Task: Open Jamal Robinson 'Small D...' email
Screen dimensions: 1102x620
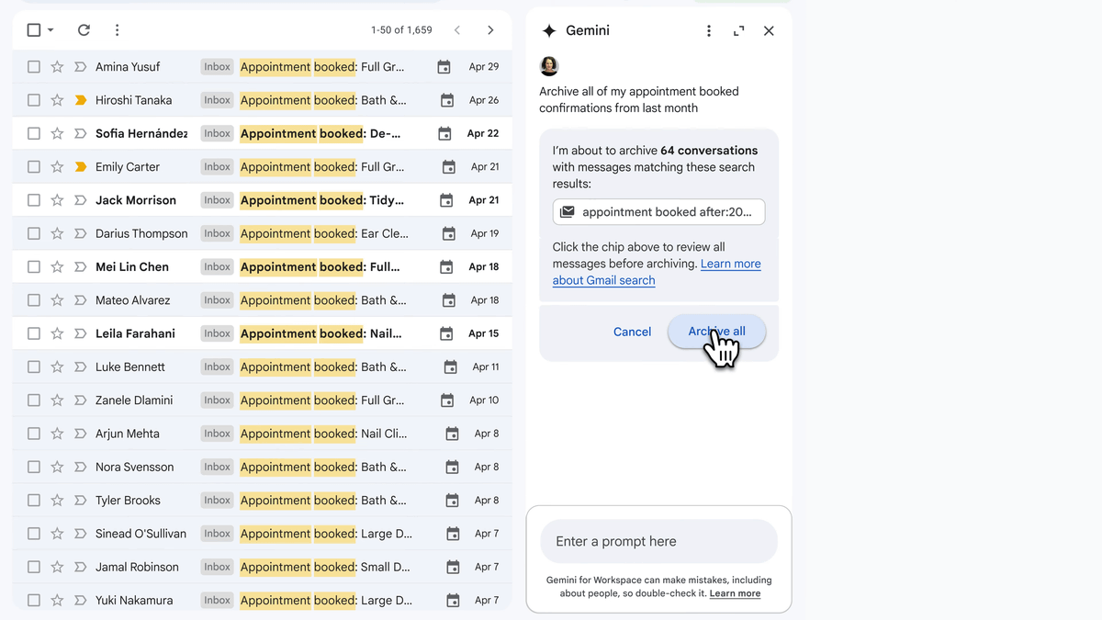Action: click(x=262, y=567)
